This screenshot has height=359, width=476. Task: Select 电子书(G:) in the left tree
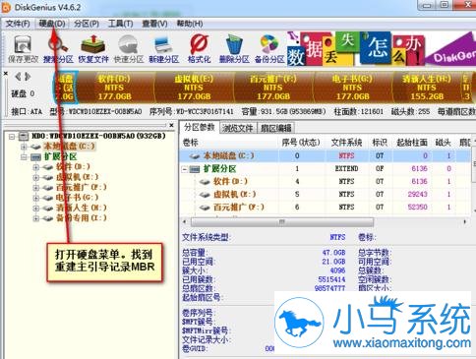[77, 198]
